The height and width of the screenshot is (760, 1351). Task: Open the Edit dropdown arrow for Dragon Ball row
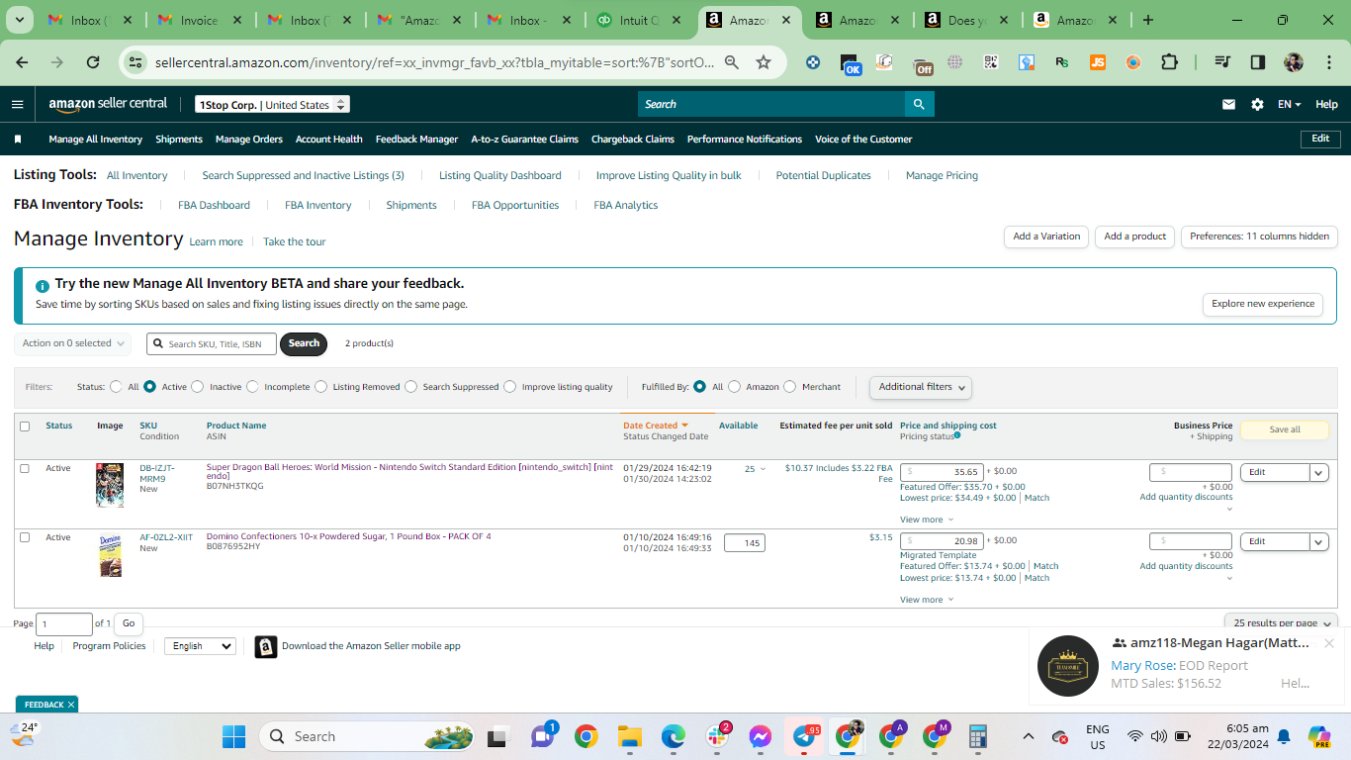point(1319,473)
